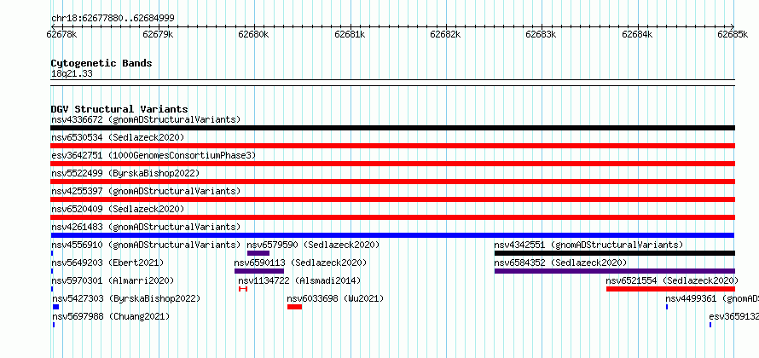Click the chr18:62677880..62684999 region label

113,19
